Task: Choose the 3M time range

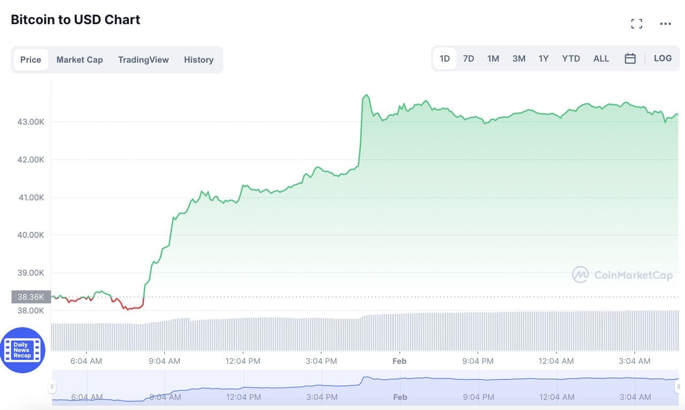Action: (519, 59)
